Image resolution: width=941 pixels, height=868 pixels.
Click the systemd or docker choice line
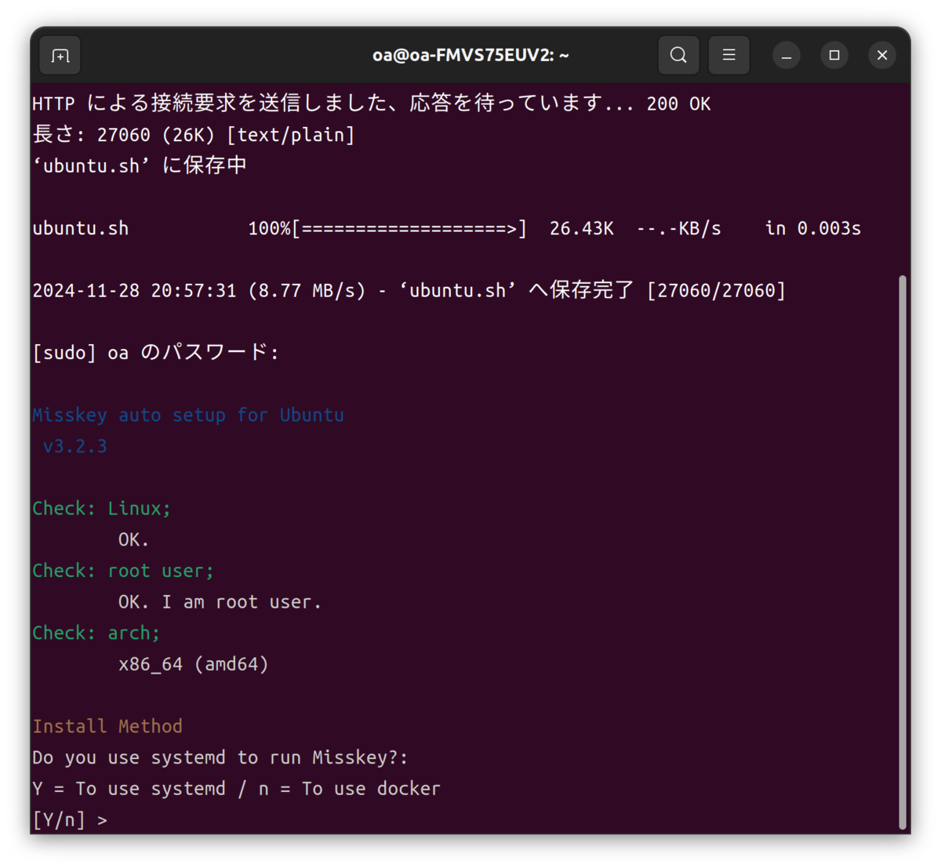pos(236,788)
